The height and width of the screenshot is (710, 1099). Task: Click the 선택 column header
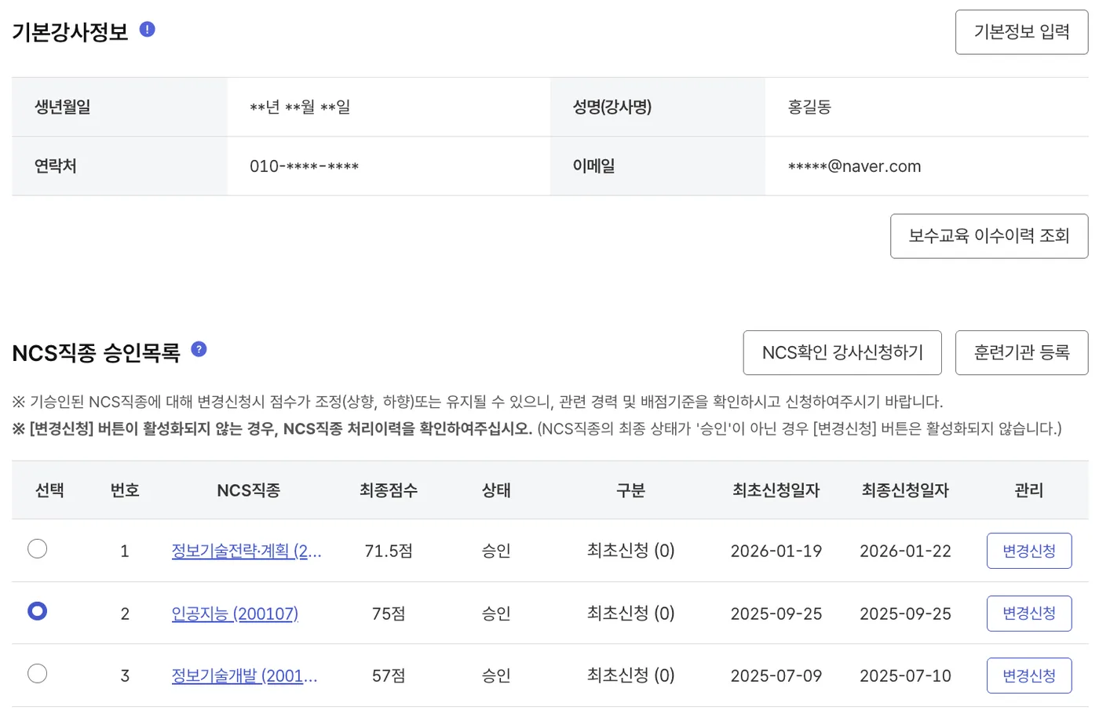click(x=49, y=490)
